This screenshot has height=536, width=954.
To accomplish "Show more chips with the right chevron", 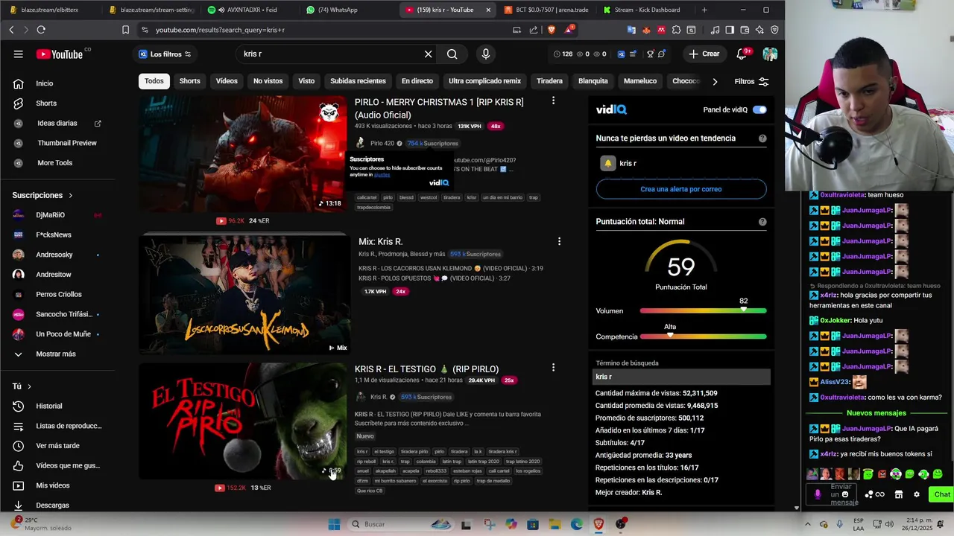I will click(714, 81).
